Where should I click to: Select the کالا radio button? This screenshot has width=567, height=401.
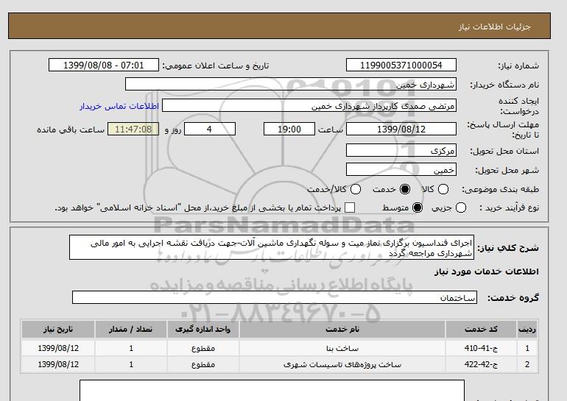pyautogui.click(x=443, y=189)
